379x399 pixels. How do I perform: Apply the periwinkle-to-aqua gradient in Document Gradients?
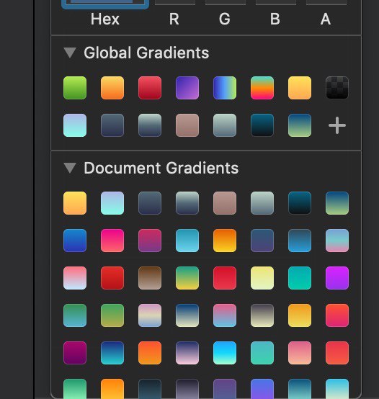[112, 203]
